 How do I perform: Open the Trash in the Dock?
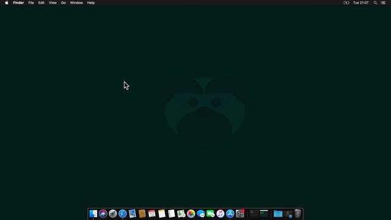point(298,214)
